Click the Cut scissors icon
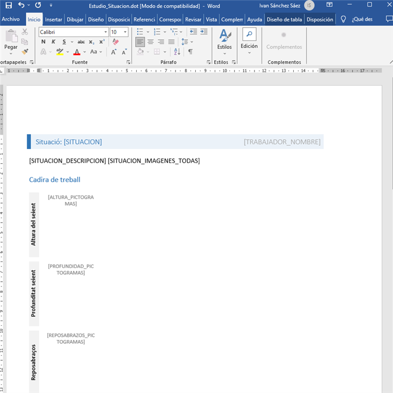The height and width of the screenshot is (393, 393). [x=25, y=32]
